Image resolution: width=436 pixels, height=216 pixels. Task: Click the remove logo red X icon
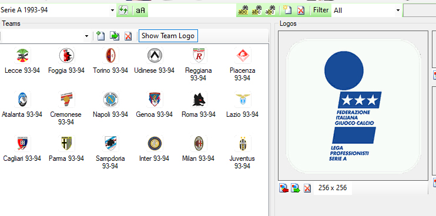pos(307,188)
